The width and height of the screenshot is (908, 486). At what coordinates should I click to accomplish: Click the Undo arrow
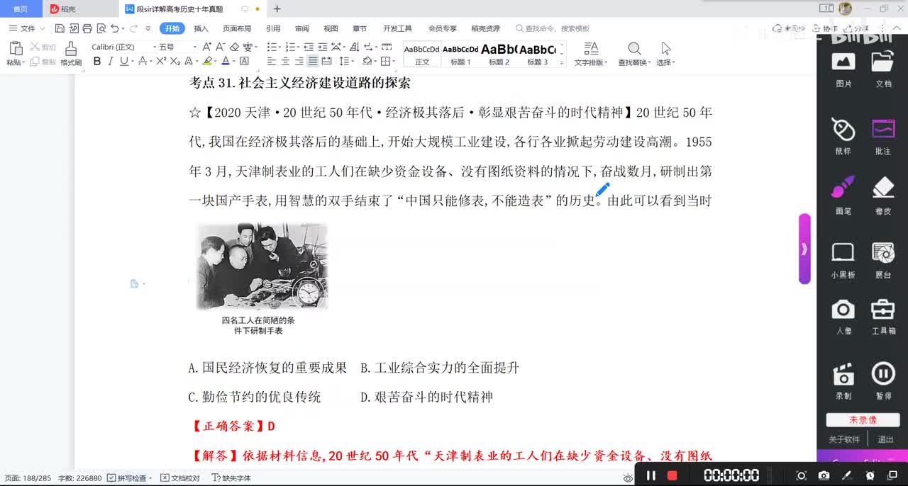point(114,28)
